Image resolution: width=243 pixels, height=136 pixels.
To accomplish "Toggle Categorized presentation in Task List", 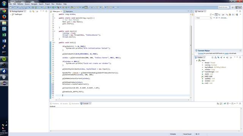I will [216, 15].
